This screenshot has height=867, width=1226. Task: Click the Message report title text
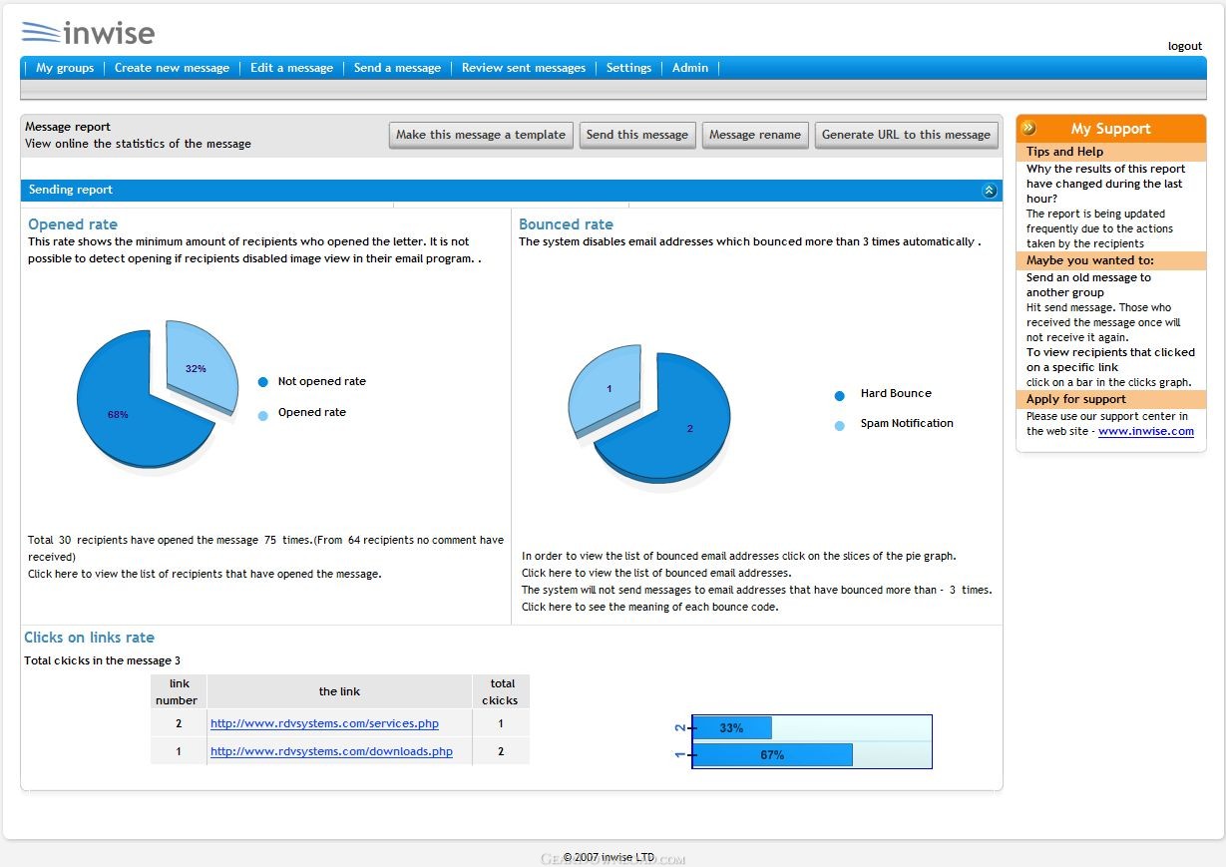(68, 127)
